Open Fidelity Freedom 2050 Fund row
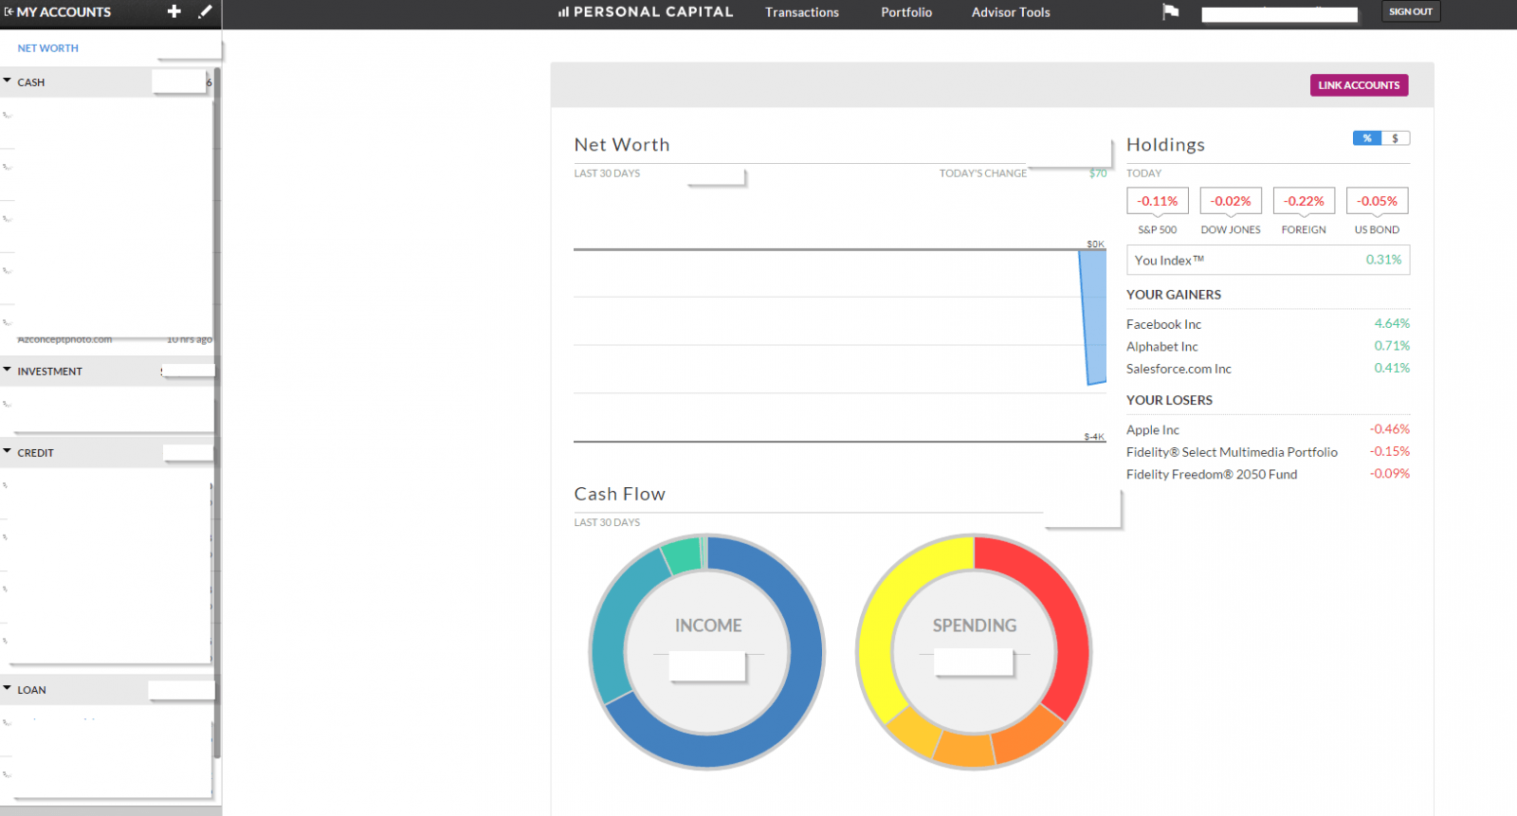The width and height of the screenshot is (1517, 816). tap(1268, 474)
